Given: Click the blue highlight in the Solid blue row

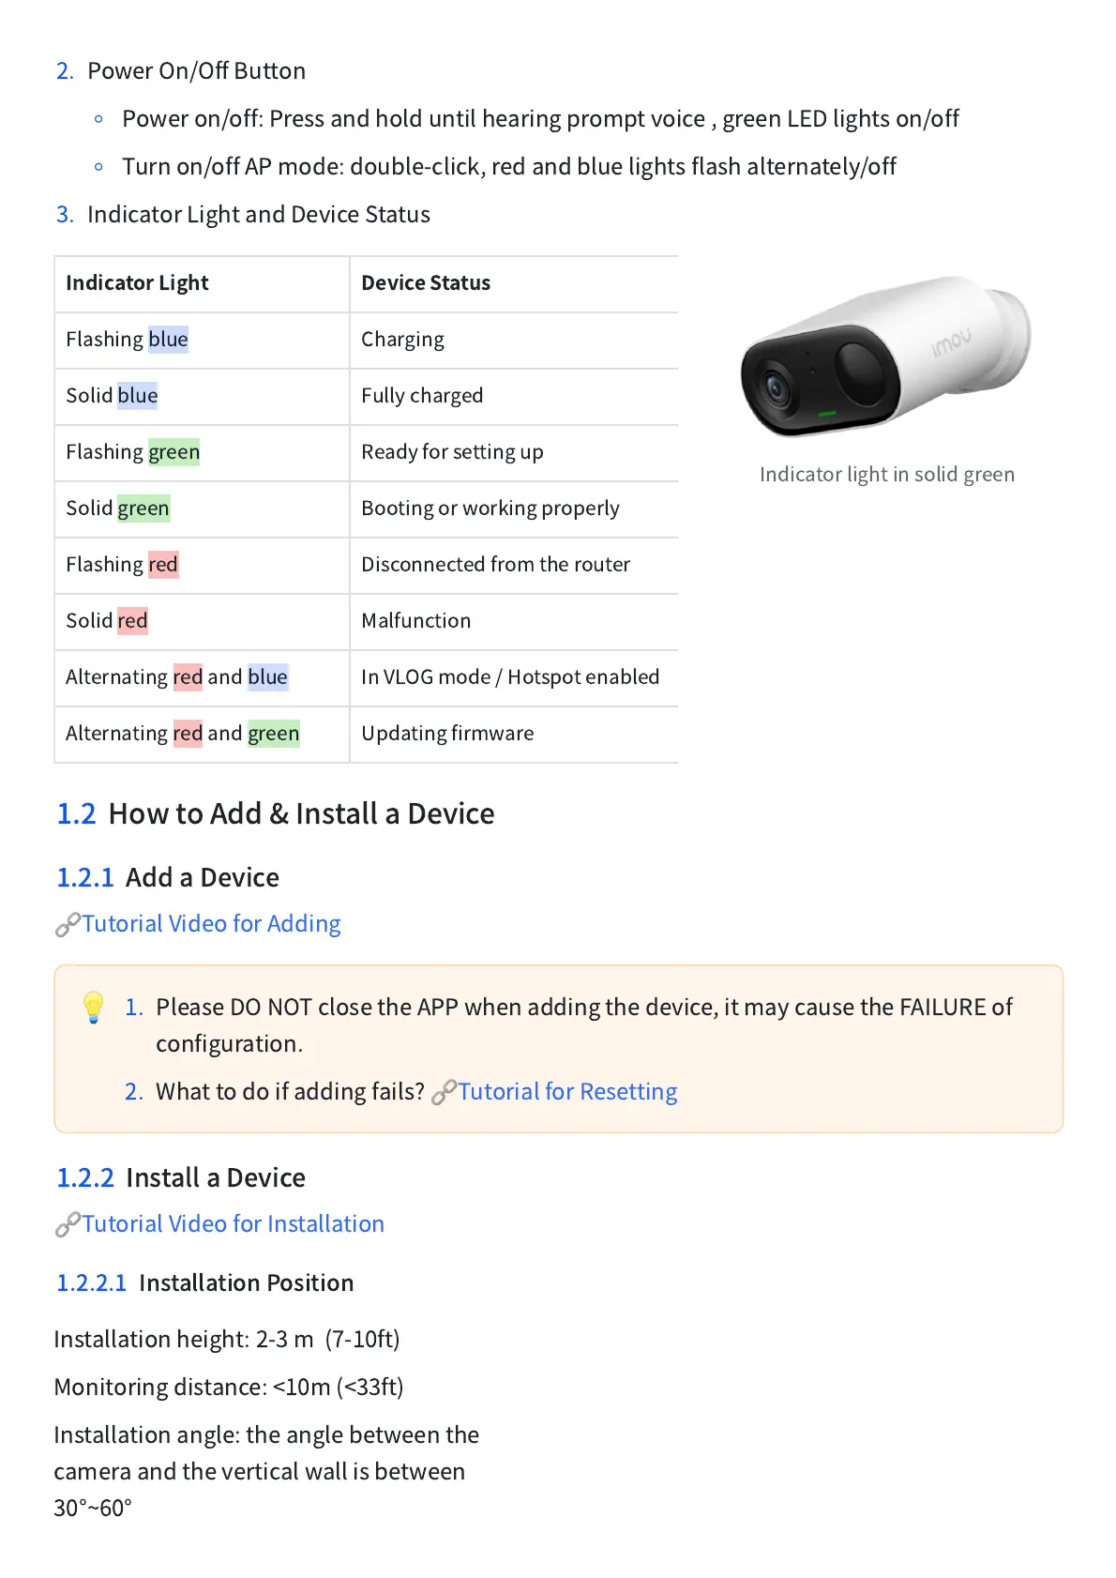Looking at the screenshot, I should [138, 396].
